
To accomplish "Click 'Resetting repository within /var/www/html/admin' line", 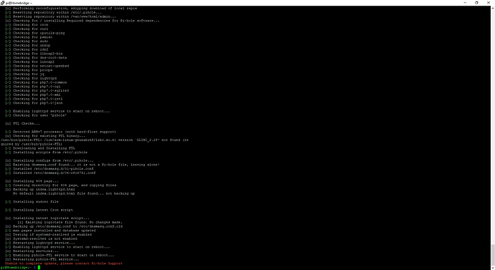I will pyautogui.click(x=60, y=16).
